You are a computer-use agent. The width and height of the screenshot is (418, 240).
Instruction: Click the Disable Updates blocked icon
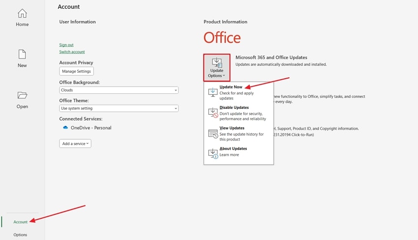(x=213, y=113)
